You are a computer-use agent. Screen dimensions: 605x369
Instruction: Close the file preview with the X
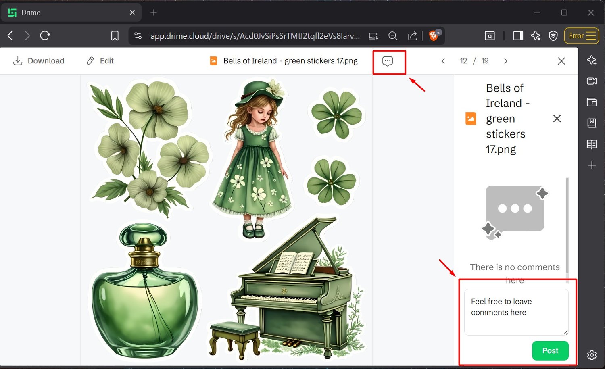point(561,61)
